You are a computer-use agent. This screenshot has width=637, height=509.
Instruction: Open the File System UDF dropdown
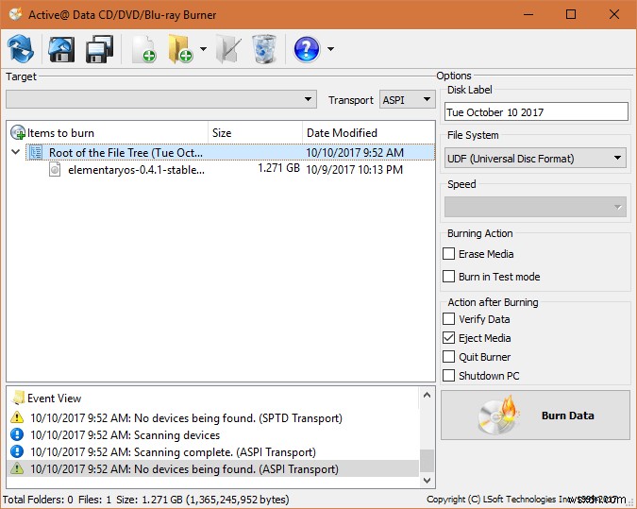[535, 158]
